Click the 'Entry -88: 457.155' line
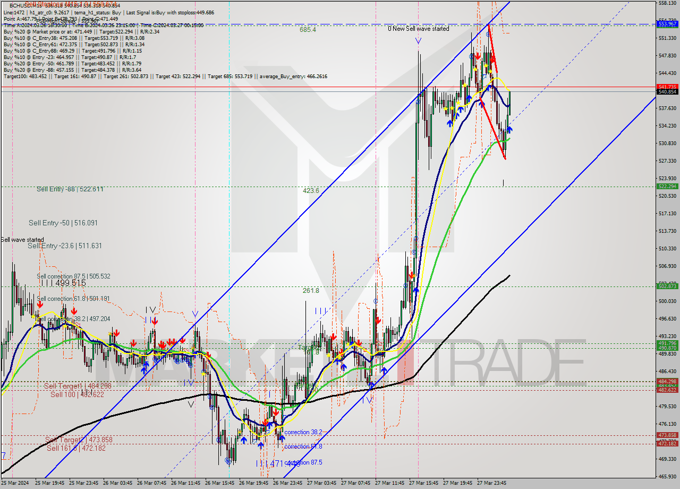The width and height of the screenshot is (680, 489). pos(72,70)
